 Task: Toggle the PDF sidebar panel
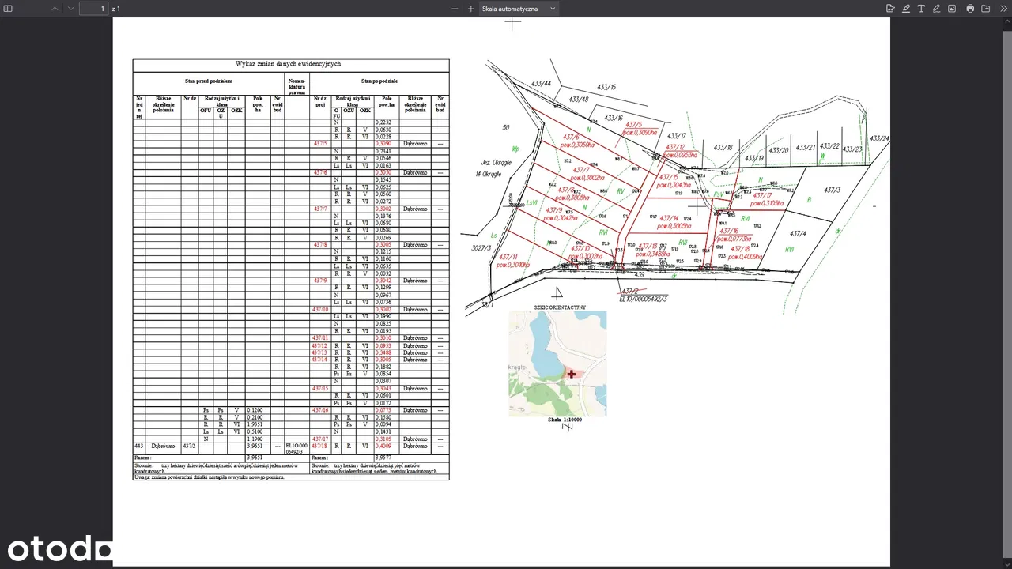[9, 8]
